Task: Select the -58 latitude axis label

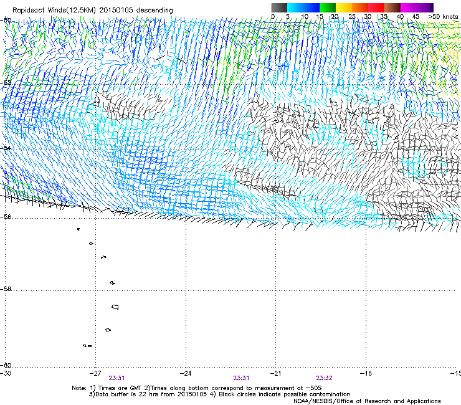Action: tap(6, 289)
